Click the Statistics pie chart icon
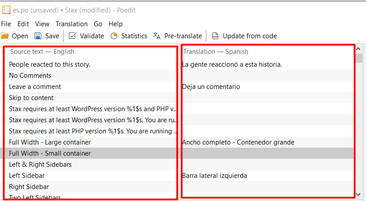This screenshot has width=366, height=201. [114, 36]
